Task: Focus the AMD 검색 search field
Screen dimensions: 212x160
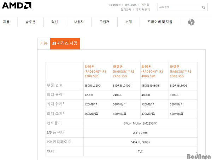Action: click(182, 7)
